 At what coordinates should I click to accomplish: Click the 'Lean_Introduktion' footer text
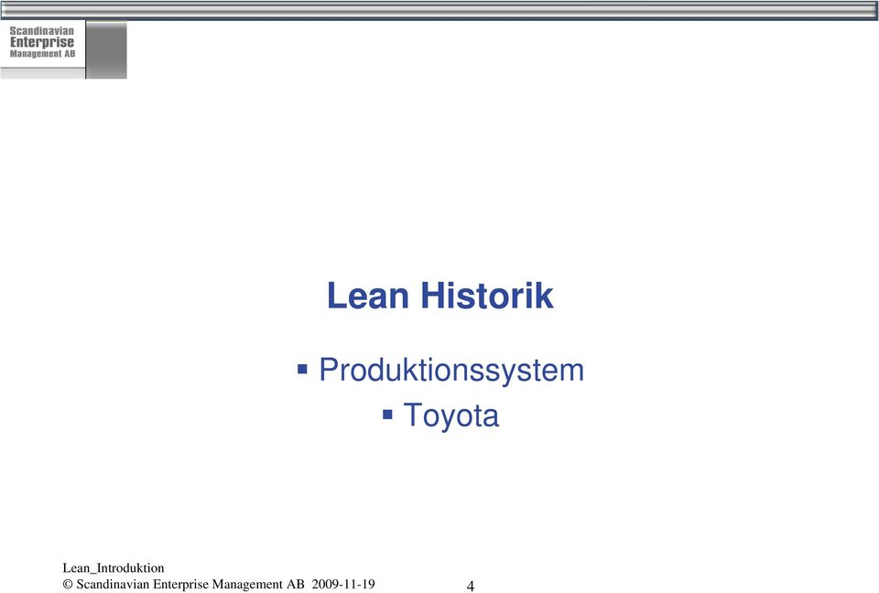pyautogui.click(x=114, y=567)
